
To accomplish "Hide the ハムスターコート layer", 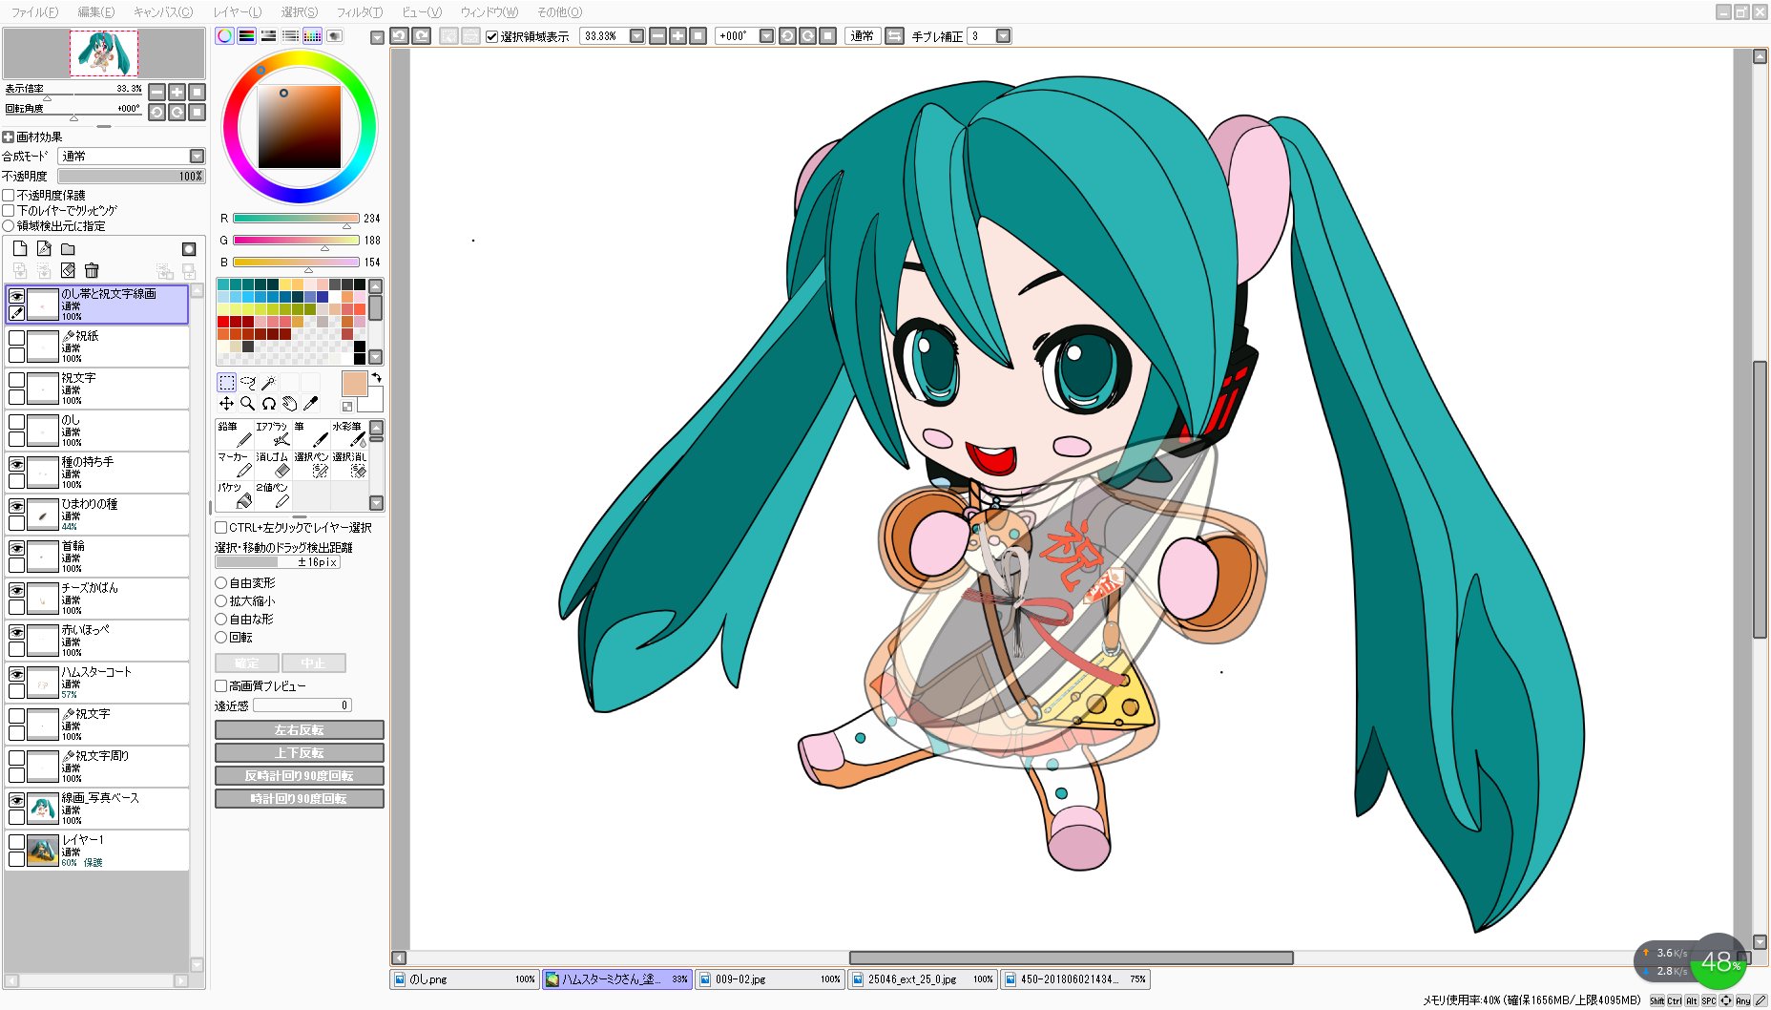I will coord(16,674).
